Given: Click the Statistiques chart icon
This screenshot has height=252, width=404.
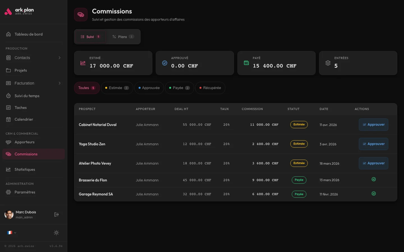Looking at the screenshot, I should tap(9, 169).
